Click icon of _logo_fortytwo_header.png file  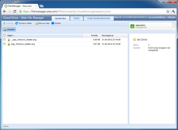[x=9, y=40]
